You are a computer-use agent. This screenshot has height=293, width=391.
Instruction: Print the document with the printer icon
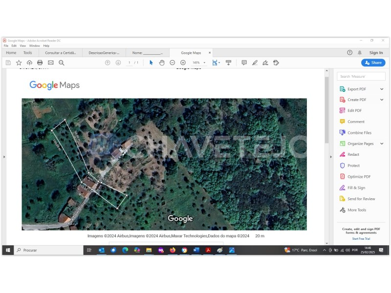pyautogui.click(x=40, y=63)
